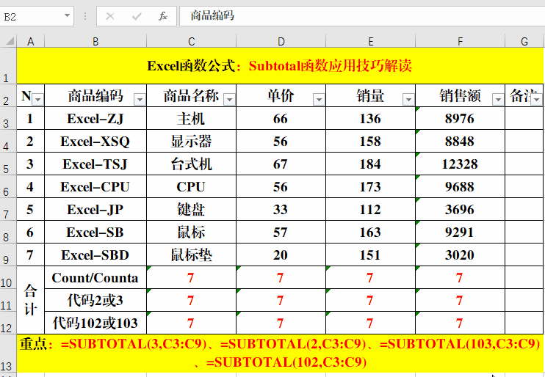Viewport: 545px width, 377px height.
Task: Click the unit price cell 66
Action: click(281, 118)
